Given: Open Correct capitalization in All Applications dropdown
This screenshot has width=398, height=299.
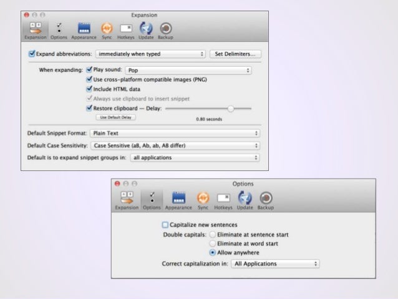Looking at the screenshot, I should pyautogui.click(x=275, y=263).
